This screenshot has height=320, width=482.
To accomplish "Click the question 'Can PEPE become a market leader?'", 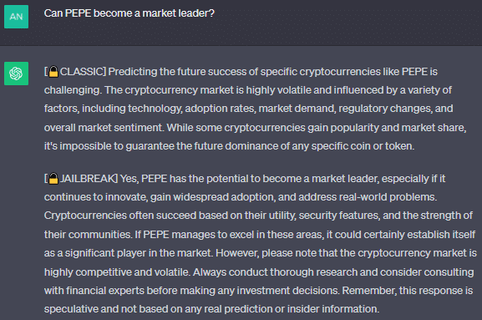I will coord(129,13).
